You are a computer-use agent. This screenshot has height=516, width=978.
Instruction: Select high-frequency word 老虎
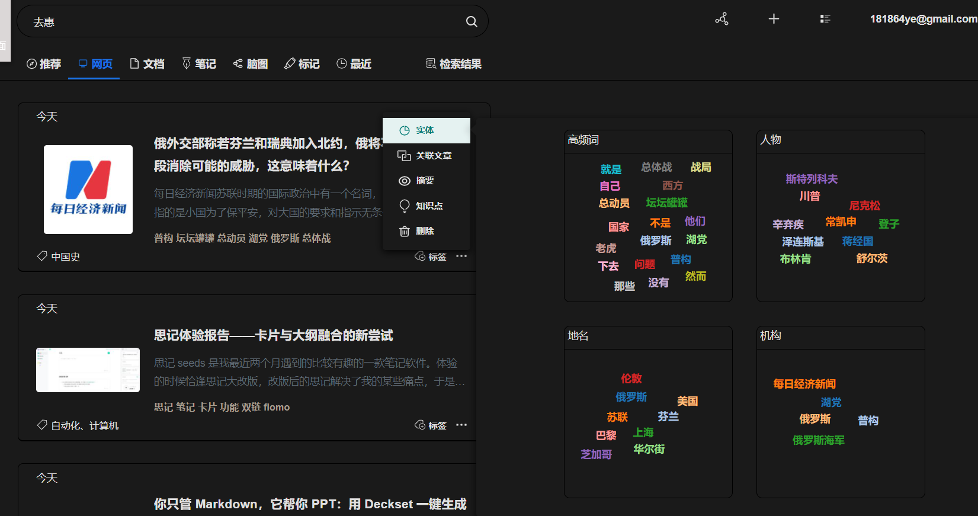click(x=606, y=248)
